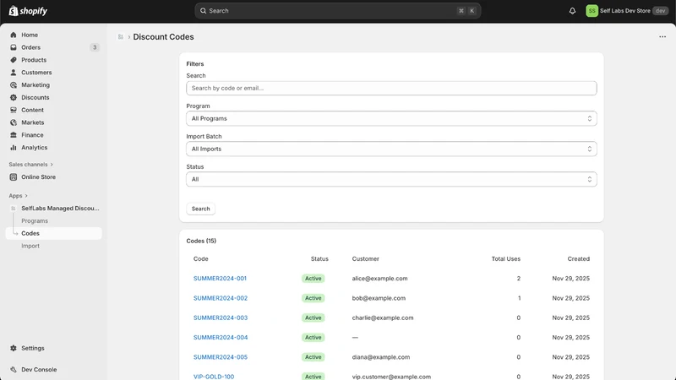
Task: Open the Programs app sub-page
Action: coord(35,221)
